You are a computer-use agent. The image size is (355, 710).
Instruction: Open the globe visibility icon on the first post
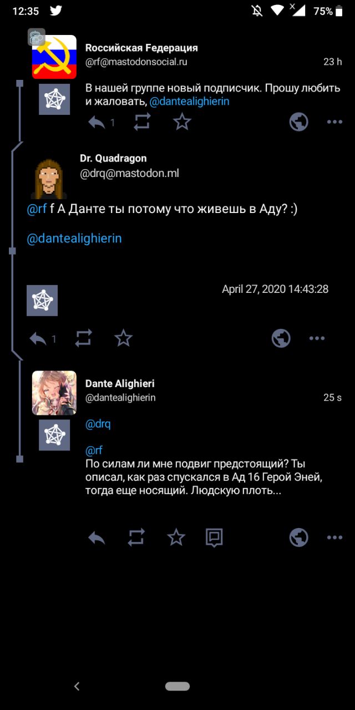pyautogui.click(x=299, y=122)
